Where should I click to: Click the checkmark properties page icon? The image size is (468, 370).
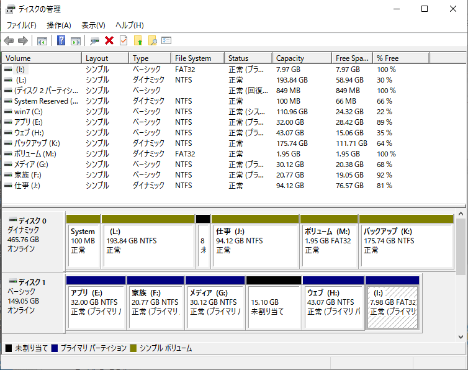124,41
